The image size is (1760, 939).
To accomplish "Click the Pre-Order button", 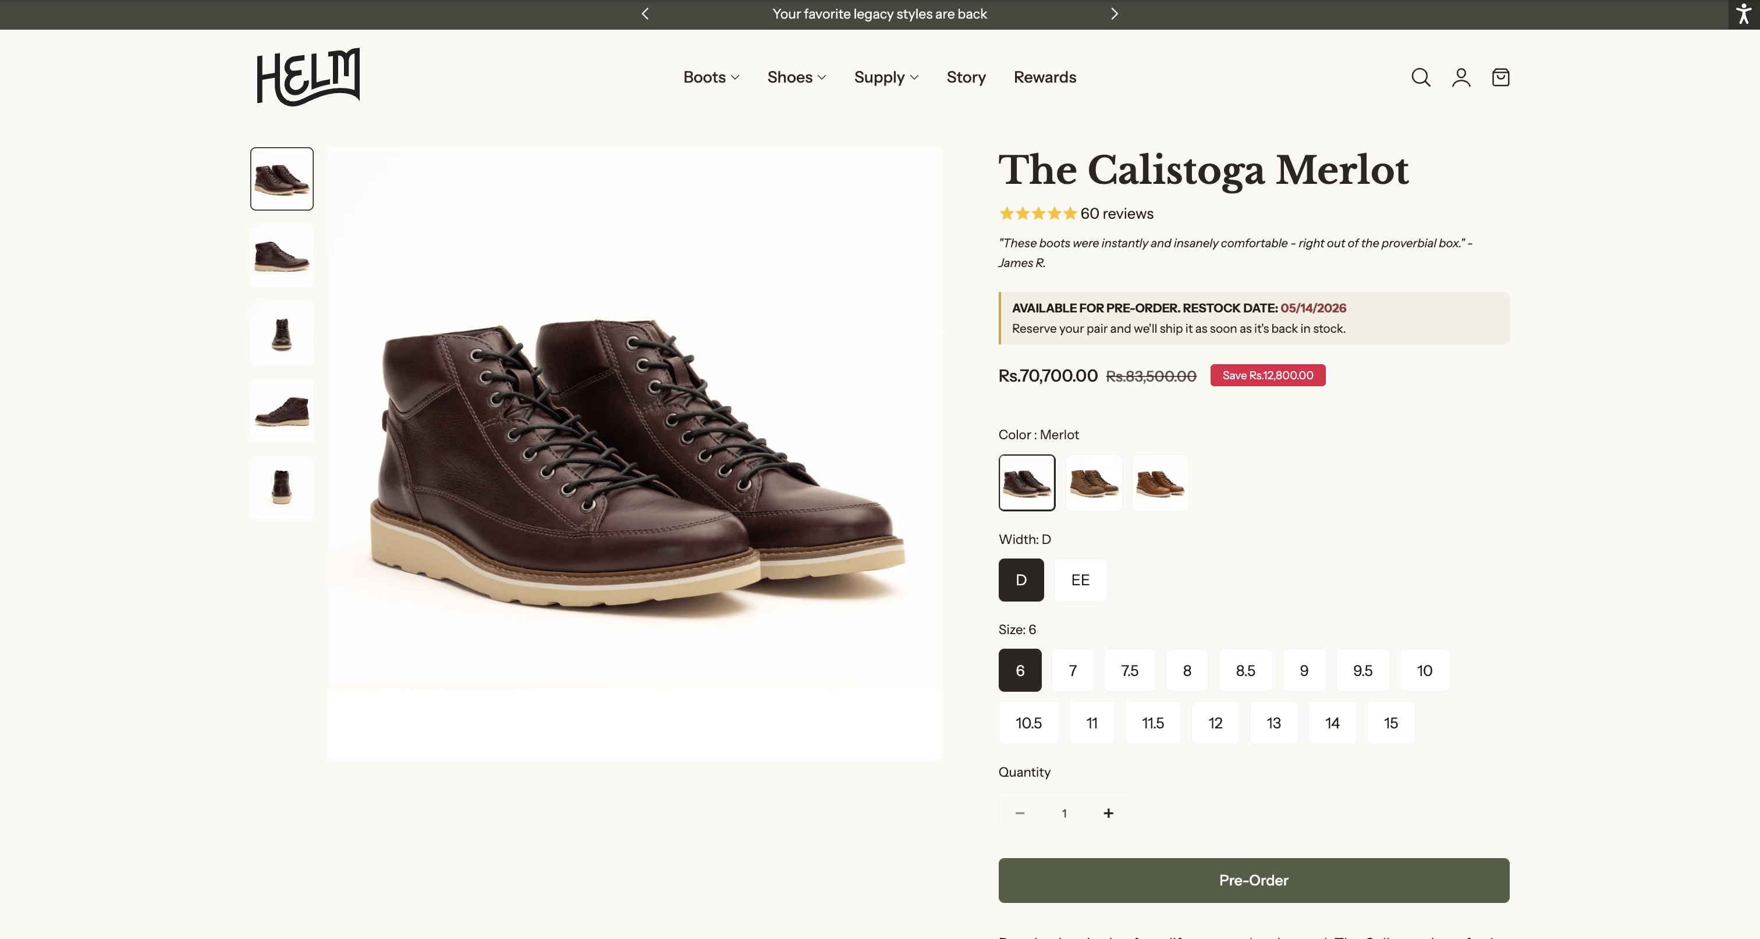I will (1254, 880).
